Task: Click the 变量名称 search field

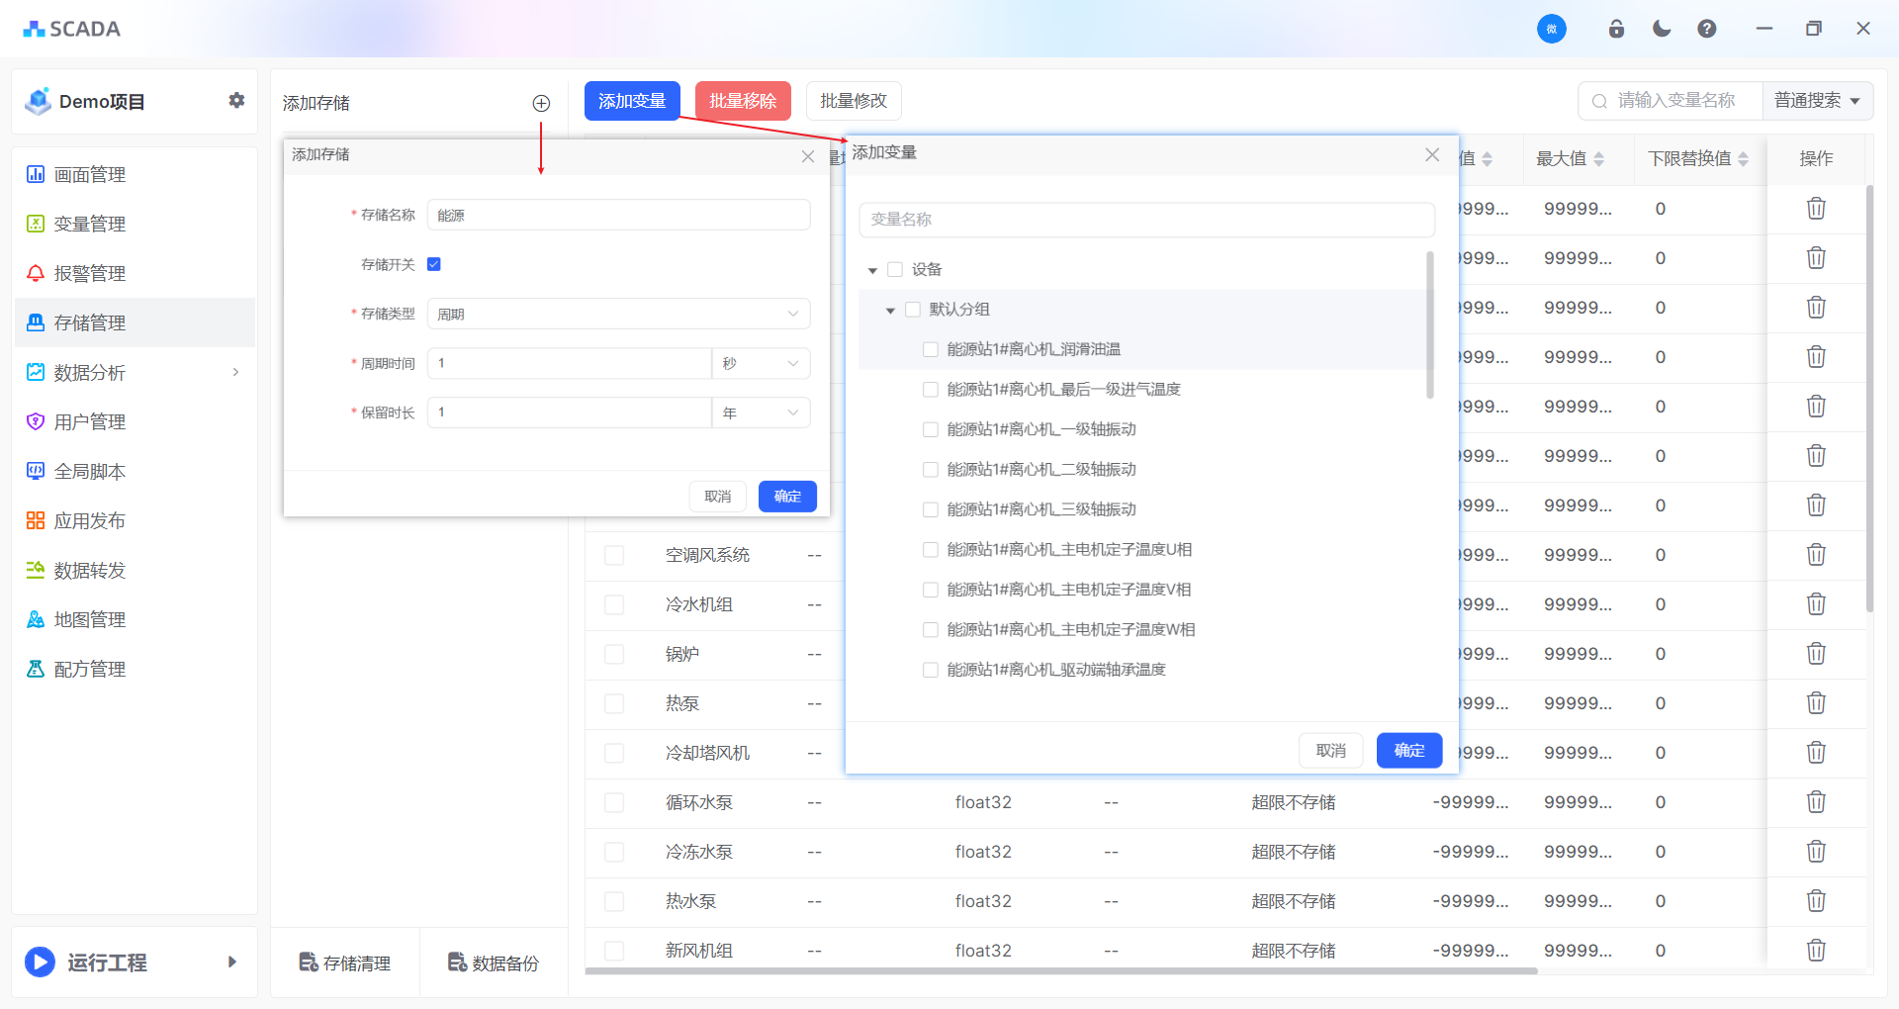Action: pyautogui.click(x=1146, y=220)
